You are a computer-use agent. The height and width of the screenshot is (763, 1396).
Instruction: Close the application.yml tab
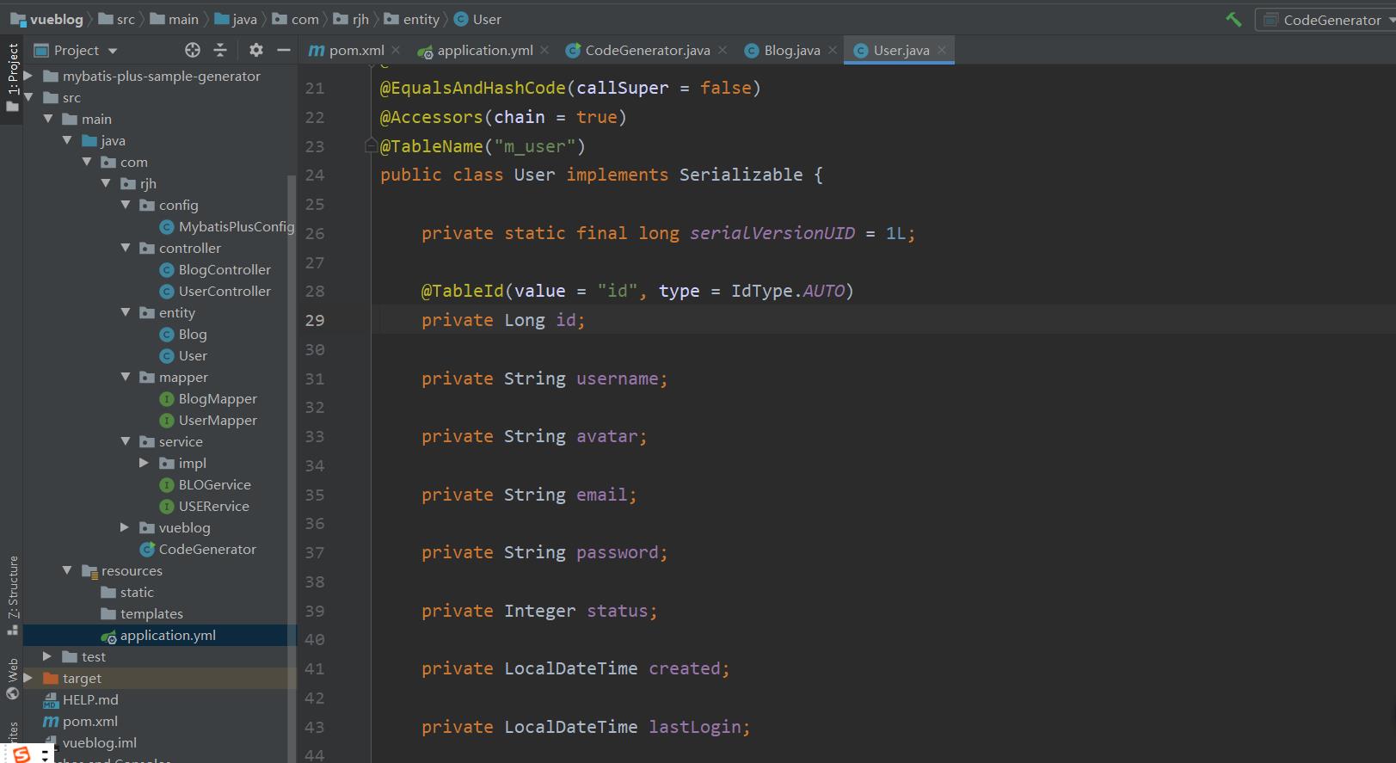pyautogui.click(x=544, y=50)
